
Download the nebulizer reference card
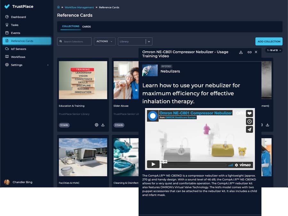click(x=241, y=52)
